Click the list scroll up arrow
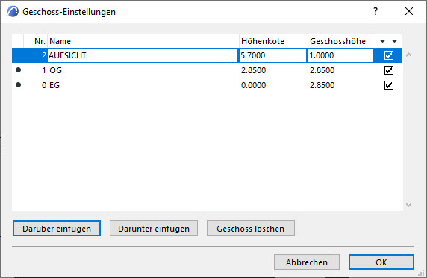This screenshot has height=278, width=427. 408,55
